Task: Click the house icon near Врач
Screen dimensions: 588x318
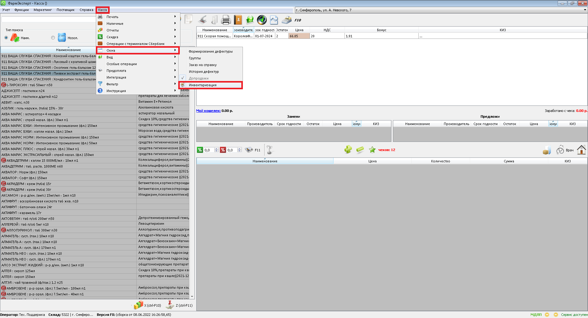Action: point(581,150)
